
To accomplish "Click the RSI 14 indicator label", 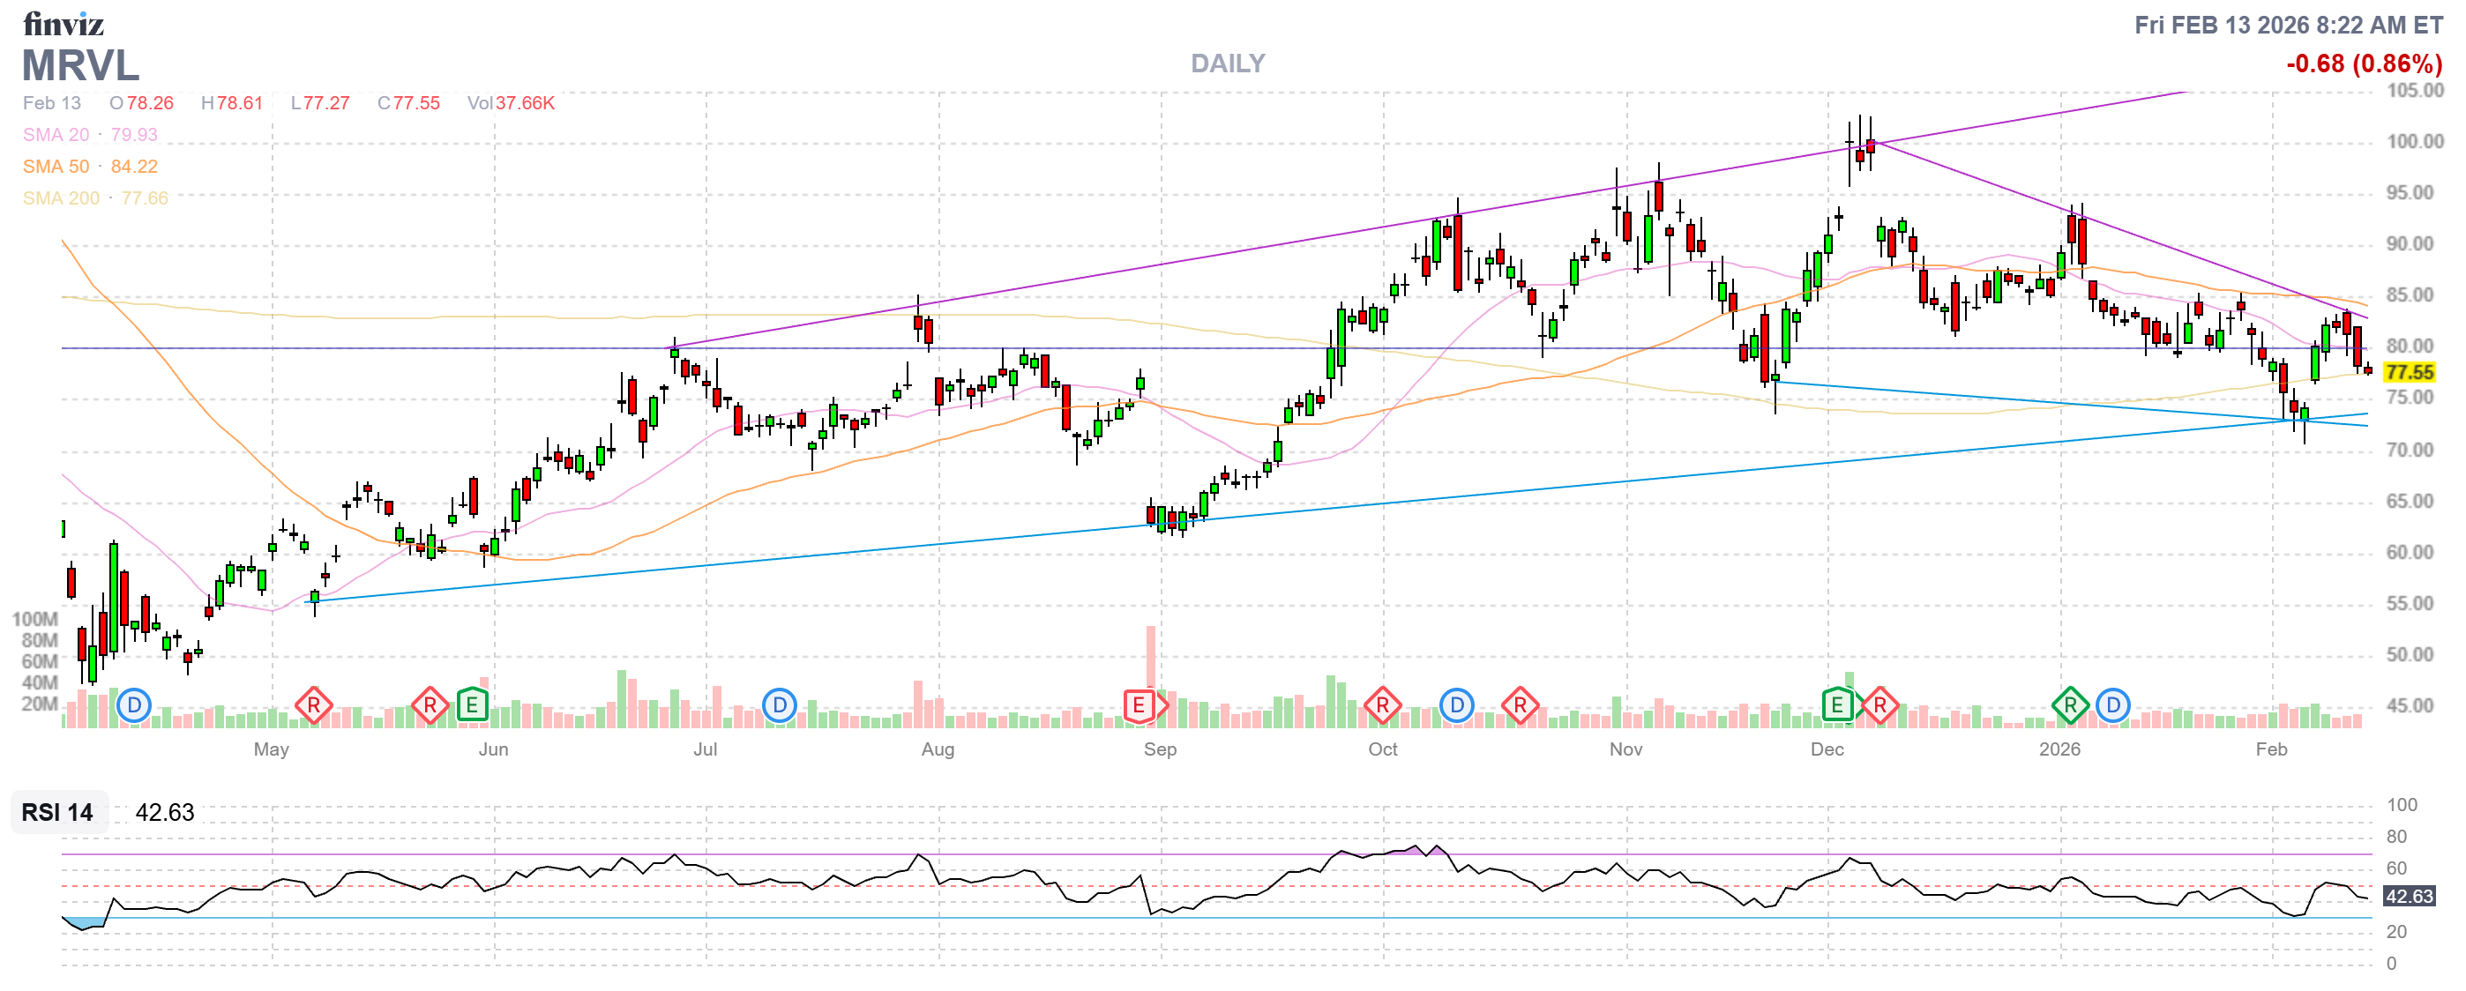I will pyautogui.click(x=57, y=812).
